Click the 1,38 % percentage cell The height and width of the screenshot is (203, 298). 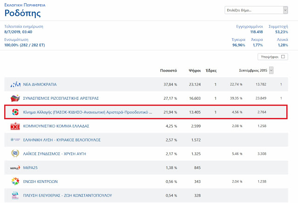[171, 168]
